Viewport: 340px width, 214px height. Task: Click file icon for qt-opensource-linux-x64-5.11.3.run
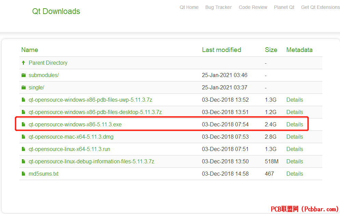[x=24, y=149]
